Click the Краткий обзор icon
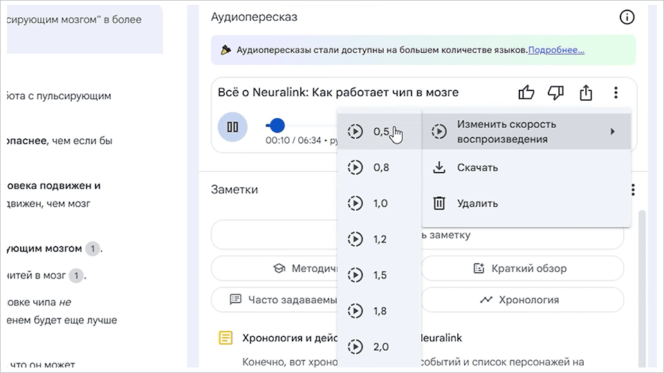The width and height of the screenshot is (664, 373). point(479,268)
